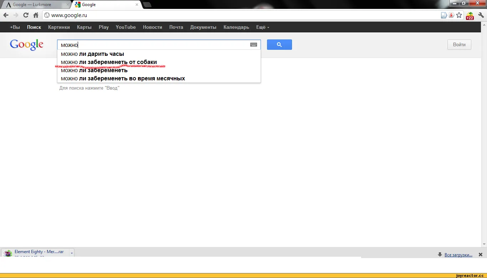487x278 pixels.
Task: Close the downloads bar
Action: coord(481,255)
